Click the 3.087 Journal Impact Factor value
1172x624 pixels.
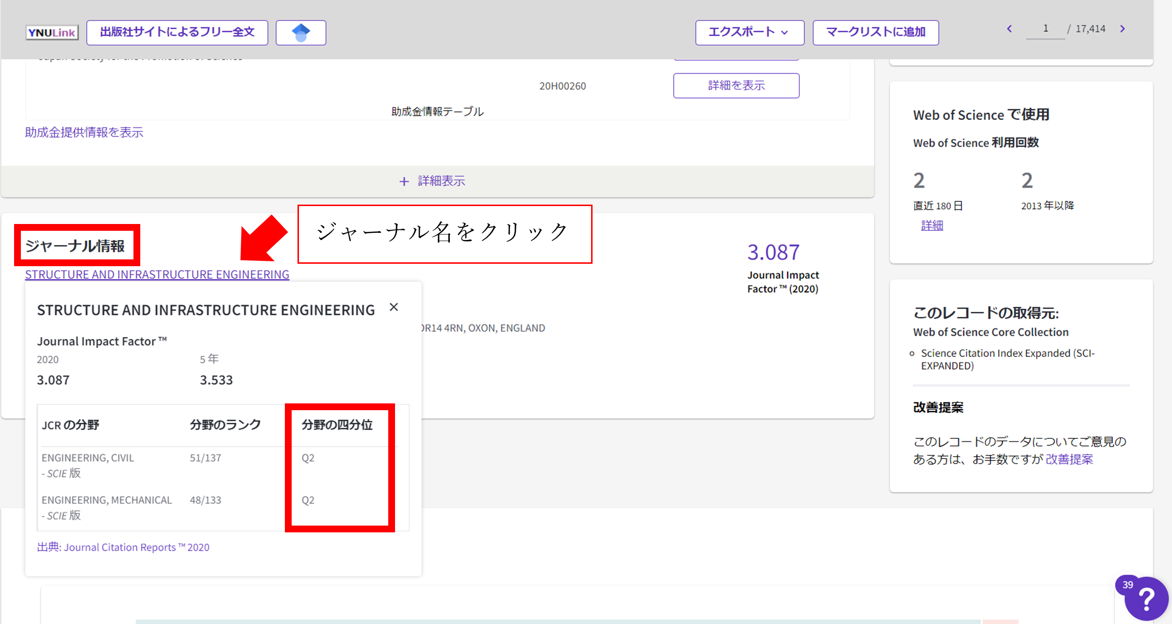click(774, 252)
